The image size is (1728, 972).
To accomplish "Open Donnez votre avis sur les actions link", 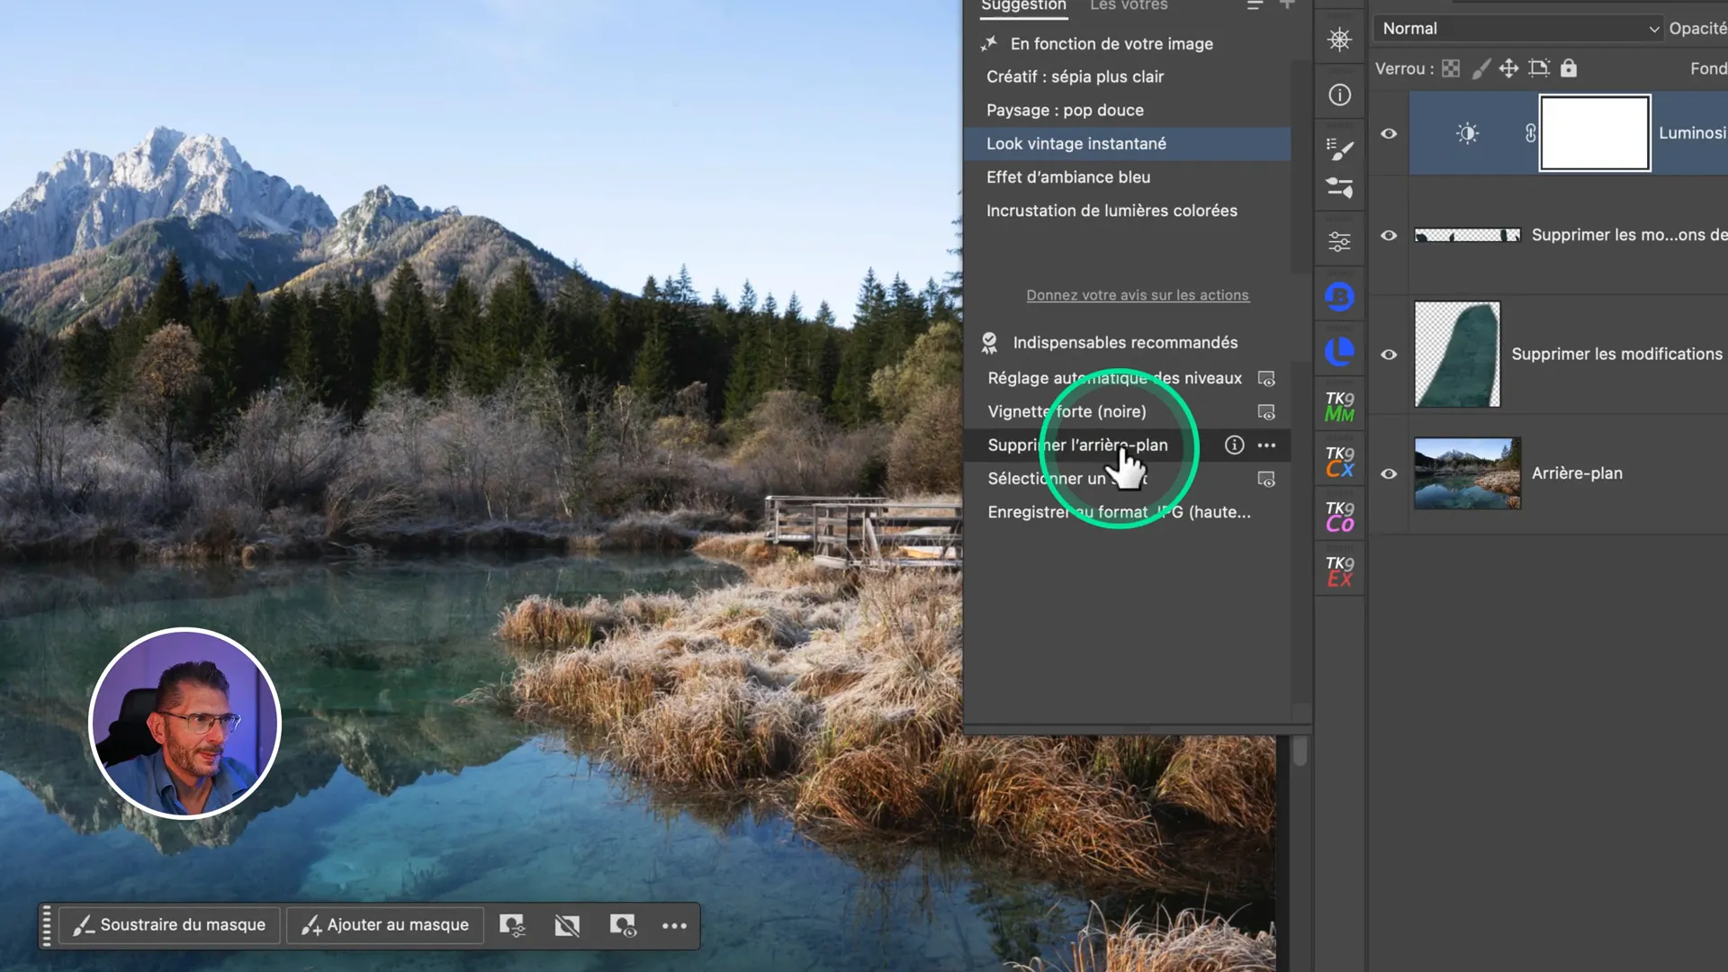I will pyautogui.click(x=1138, y=295).
